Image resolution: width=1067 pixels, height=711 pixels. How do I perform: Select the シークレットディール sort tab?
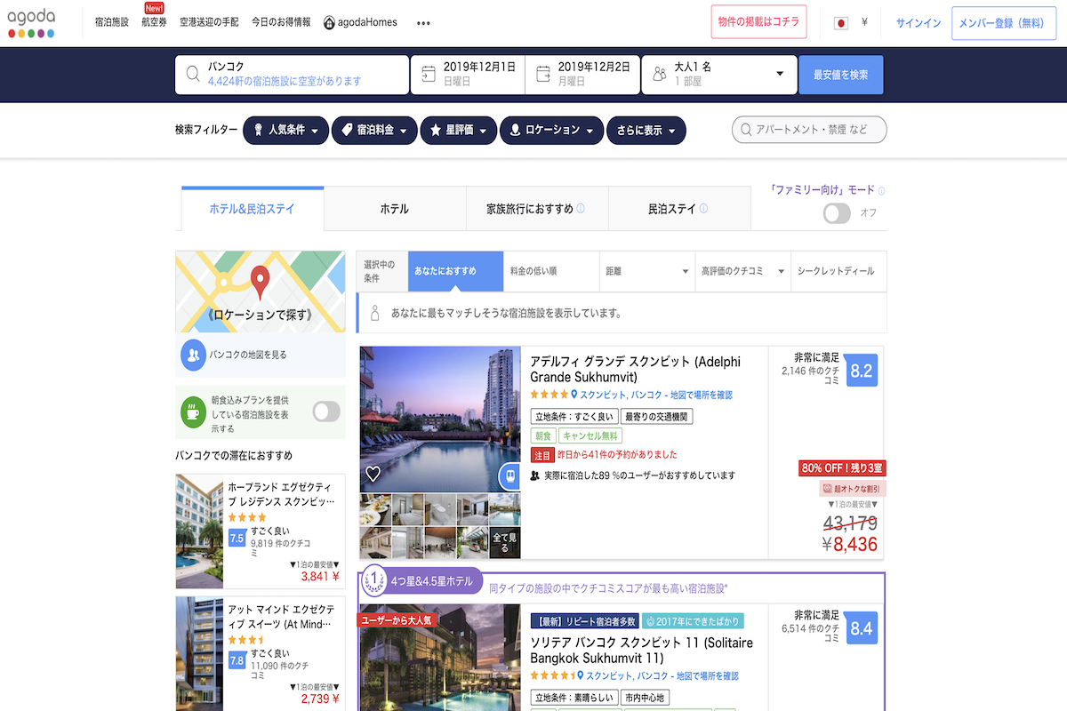(839, 271)
